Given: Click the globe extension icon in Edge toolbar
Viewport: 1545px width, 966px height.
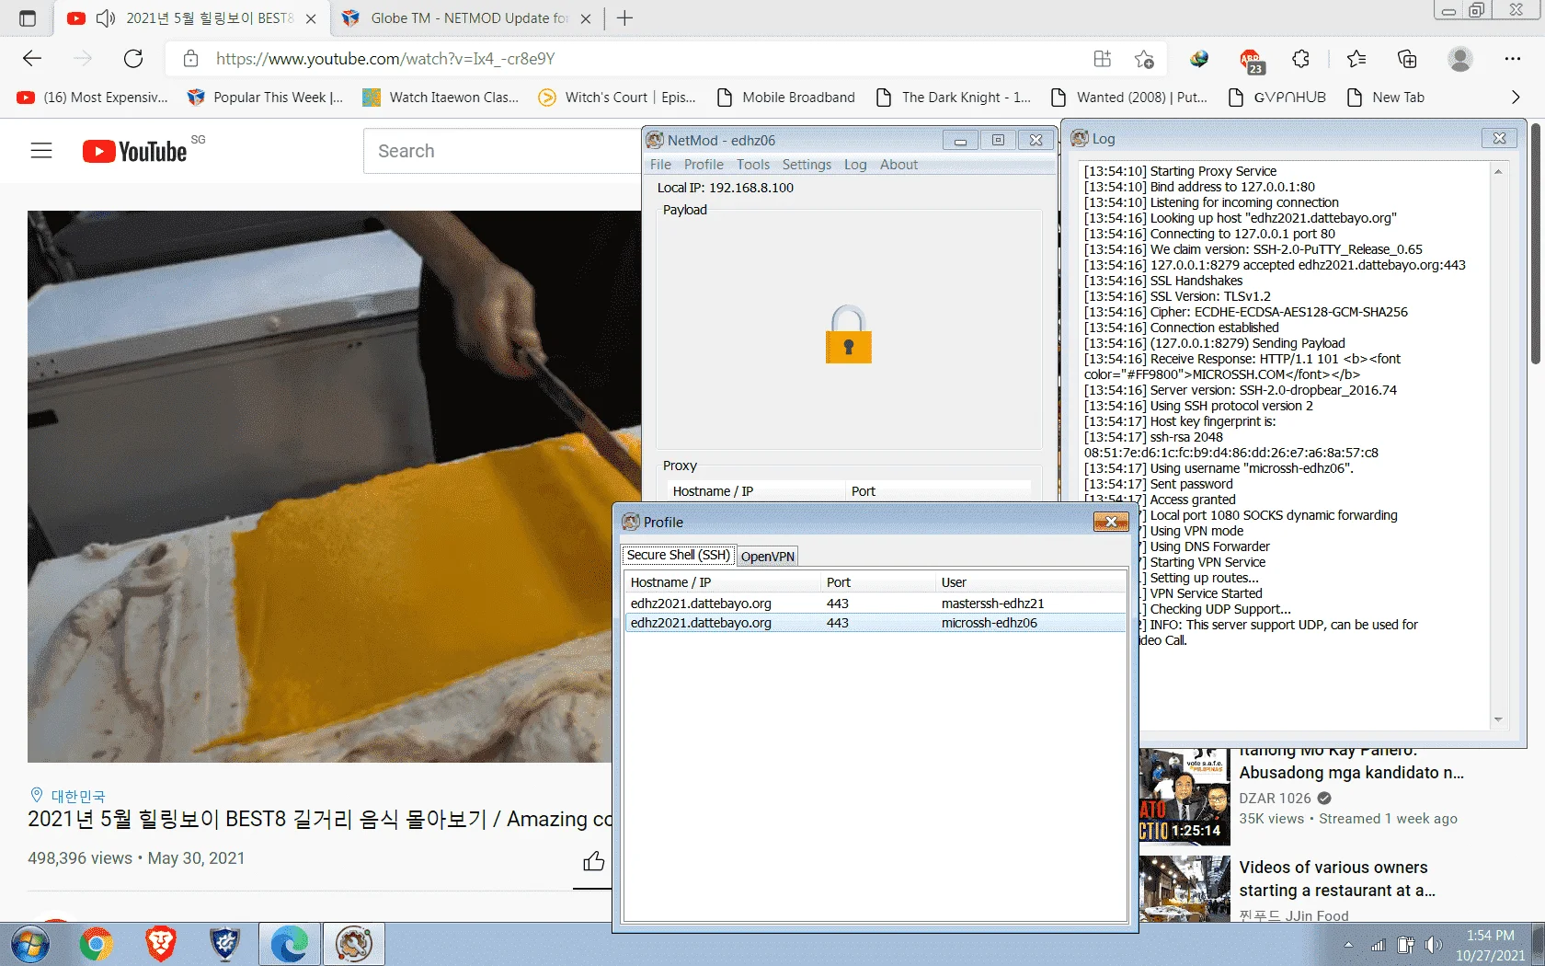Looking at the screenshot, I should coord(1199,59).
